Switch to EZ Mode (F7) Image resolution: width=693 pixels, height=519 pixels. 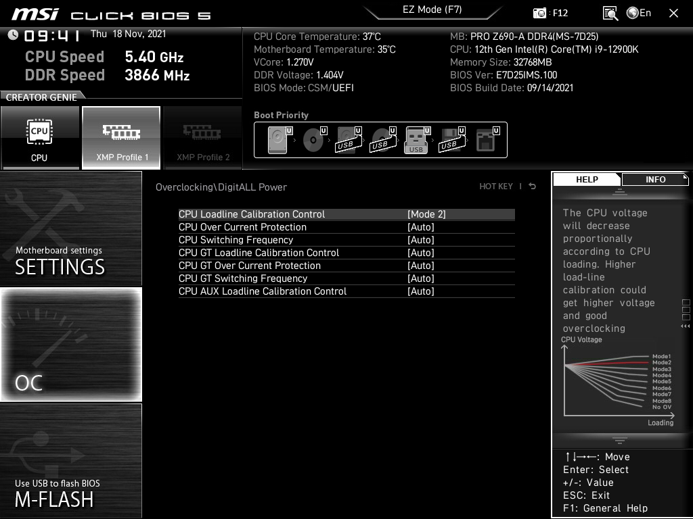click(432, 9)
